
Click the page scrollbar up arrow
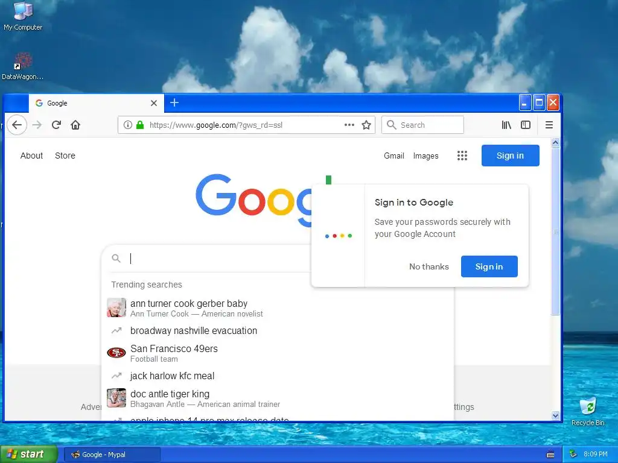555,142
